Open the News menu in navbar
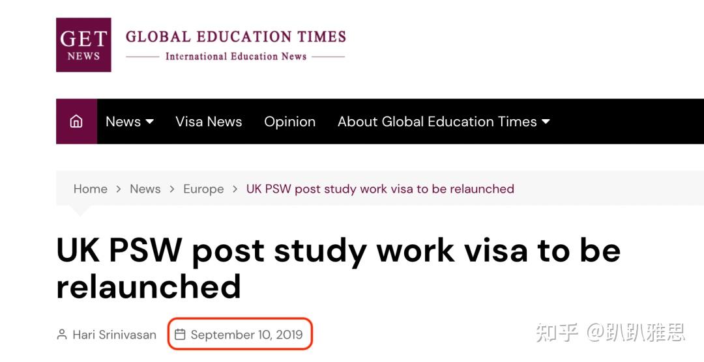The height and width of the screenshot is (362, 704). [123, 122]
